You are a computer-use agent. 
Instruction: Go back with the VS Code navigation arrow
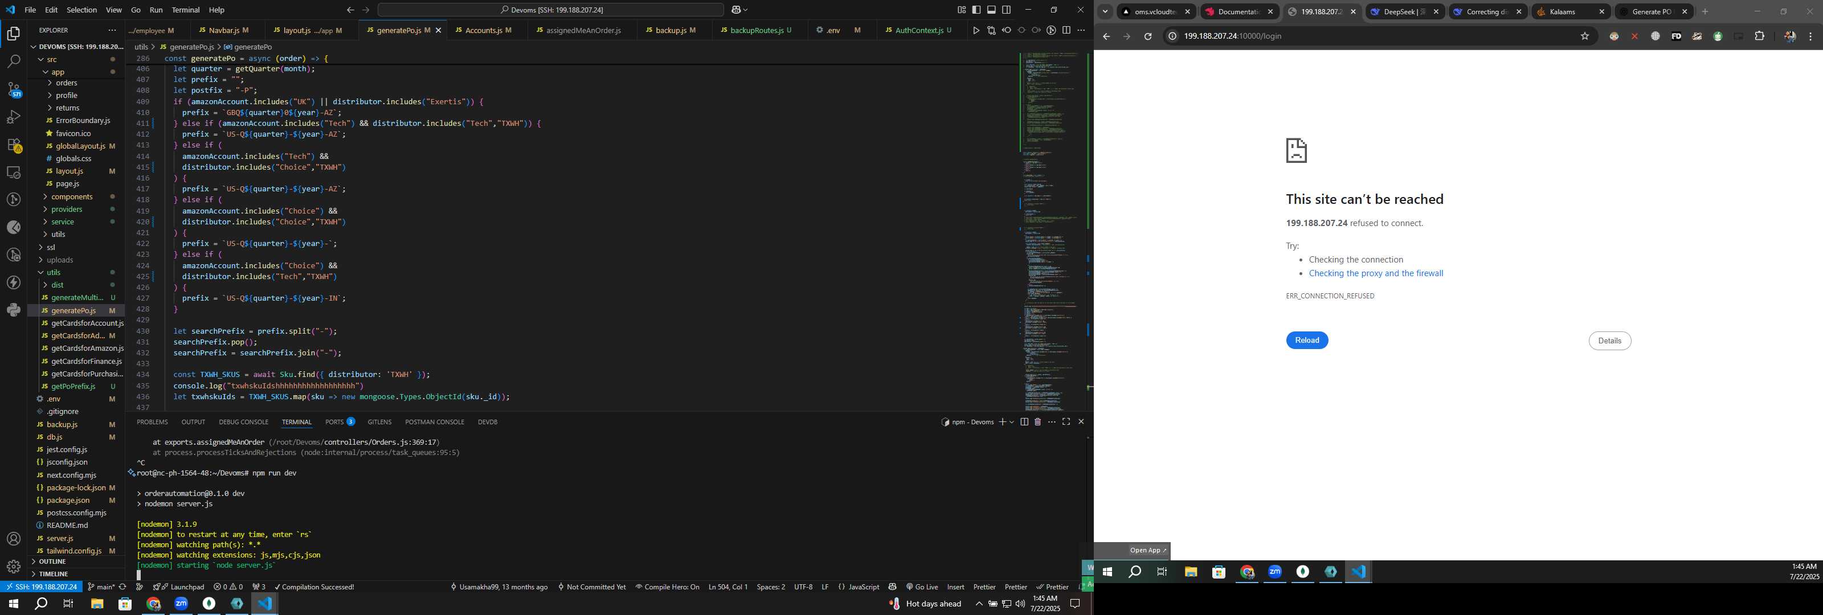point(350,10)
